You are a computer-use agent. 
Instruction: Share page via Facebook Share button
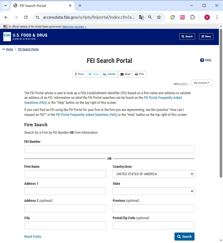tap(79, 74)
